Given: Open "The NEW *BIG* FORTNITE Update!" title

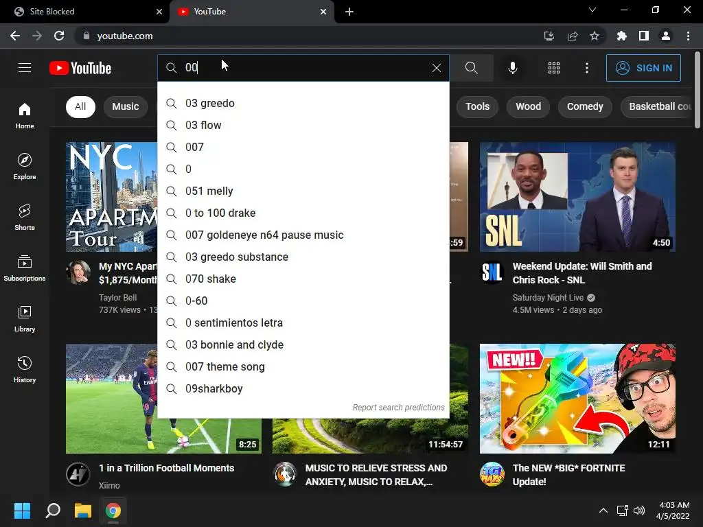Looking at the screenshot, I should click(x=568, y=475).
